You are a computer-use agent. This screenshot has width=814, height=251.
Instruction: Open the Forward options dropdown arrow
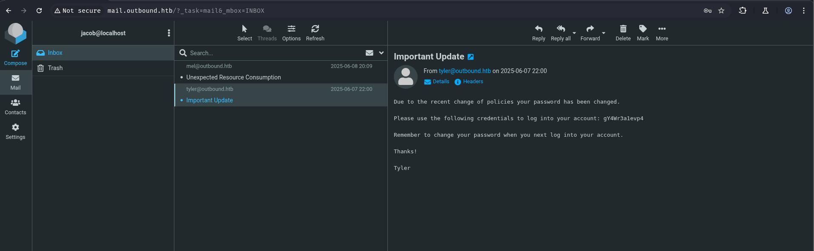point(603,33)
